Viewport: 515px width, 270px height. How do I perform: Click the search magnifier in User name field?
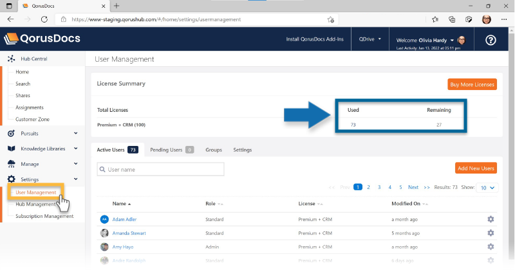tap(102, 169)
